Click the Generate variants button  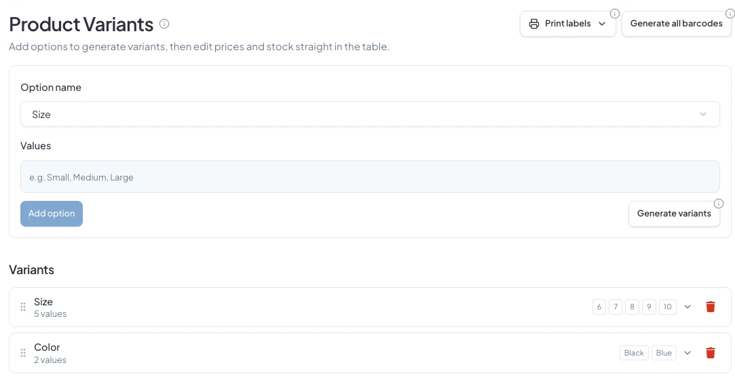point(674,214)
